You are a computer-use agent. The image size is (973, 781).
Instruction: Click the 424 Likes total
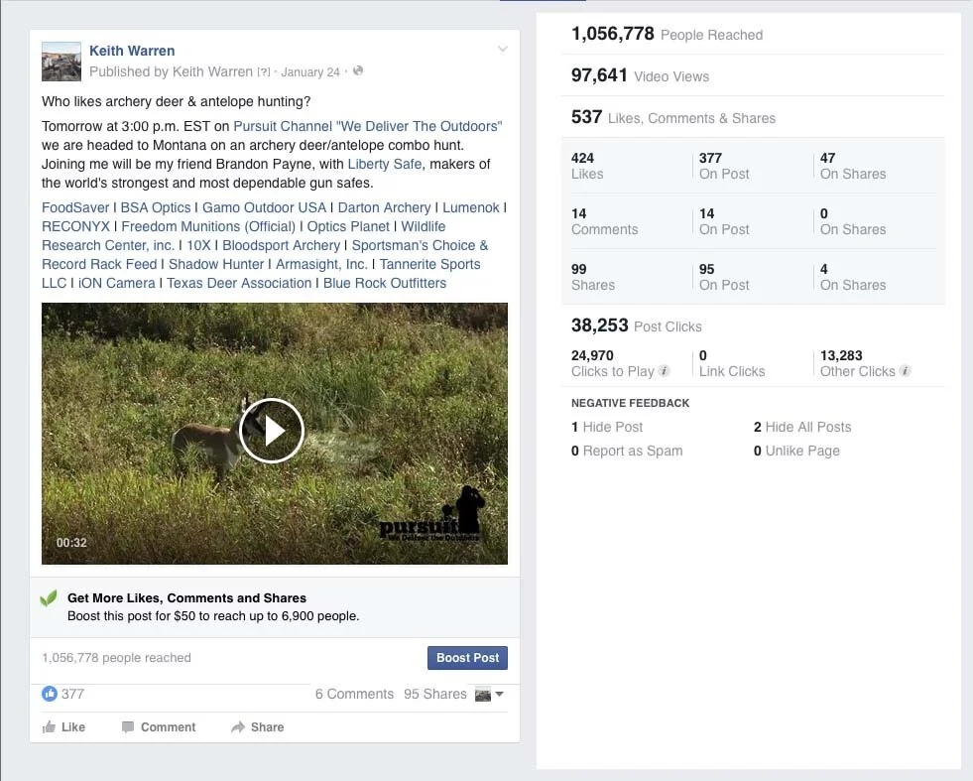coord(587,166)
